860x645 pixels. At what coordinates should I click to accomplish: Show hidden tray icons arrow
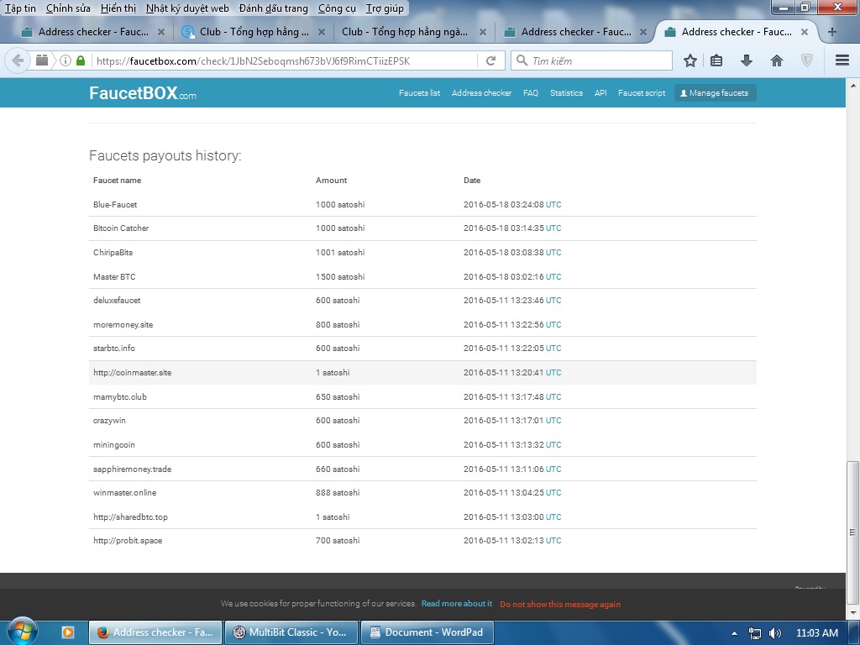(x=734, y=633)
